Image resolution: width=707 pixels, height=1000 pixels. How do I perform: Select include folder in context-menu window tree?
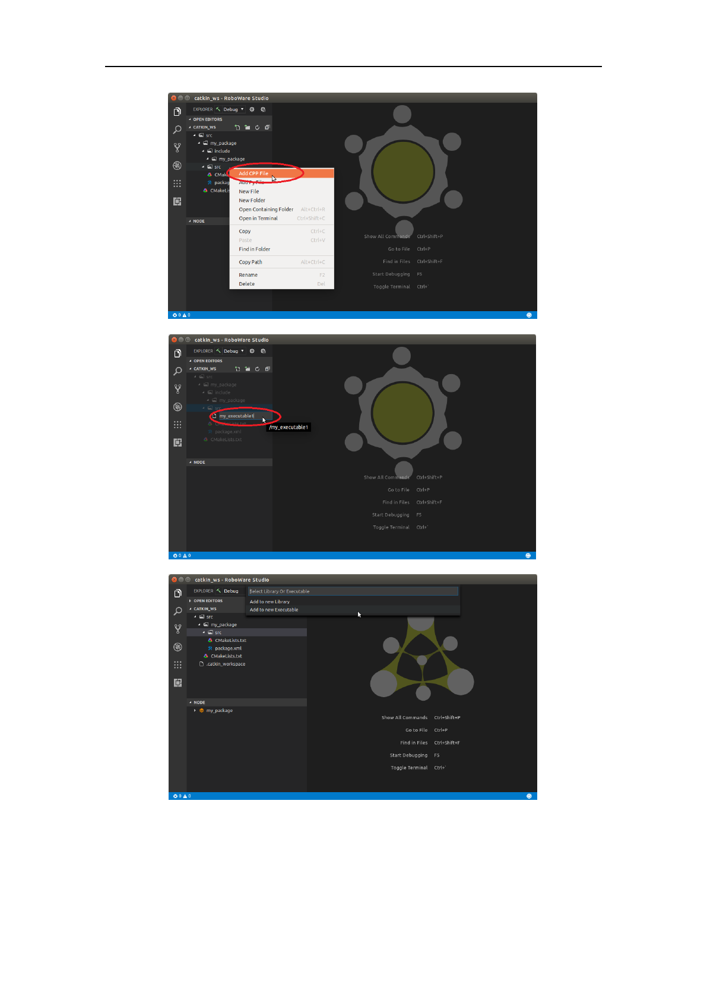pyautogui.click(x=222, y=151)
